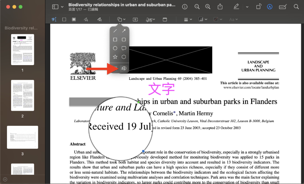Viewport: 304px width, 184px height.
Task: Click the Rotate page icon
Action: point(259,7)
